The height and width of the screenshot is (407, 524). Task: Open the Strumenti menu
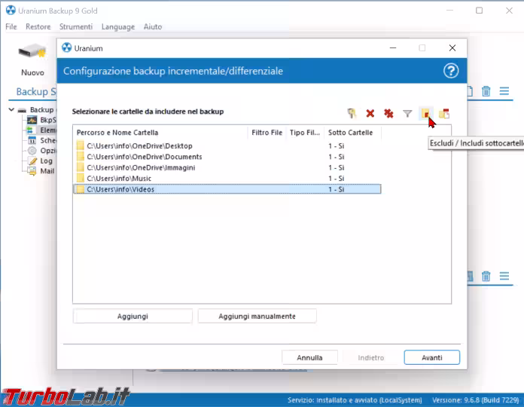[x=76, y=26]
